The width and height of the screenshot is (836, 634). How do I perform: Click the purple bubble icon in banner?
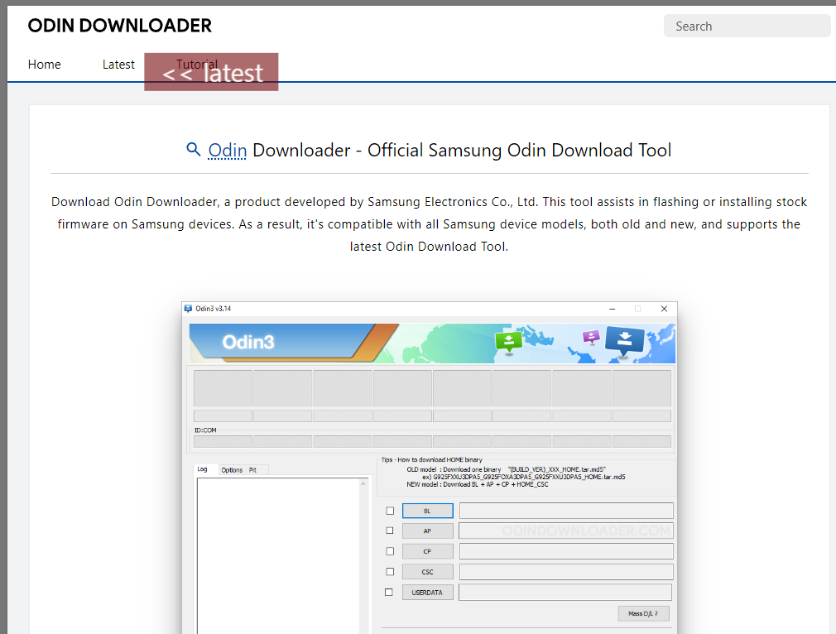point(591,337)
